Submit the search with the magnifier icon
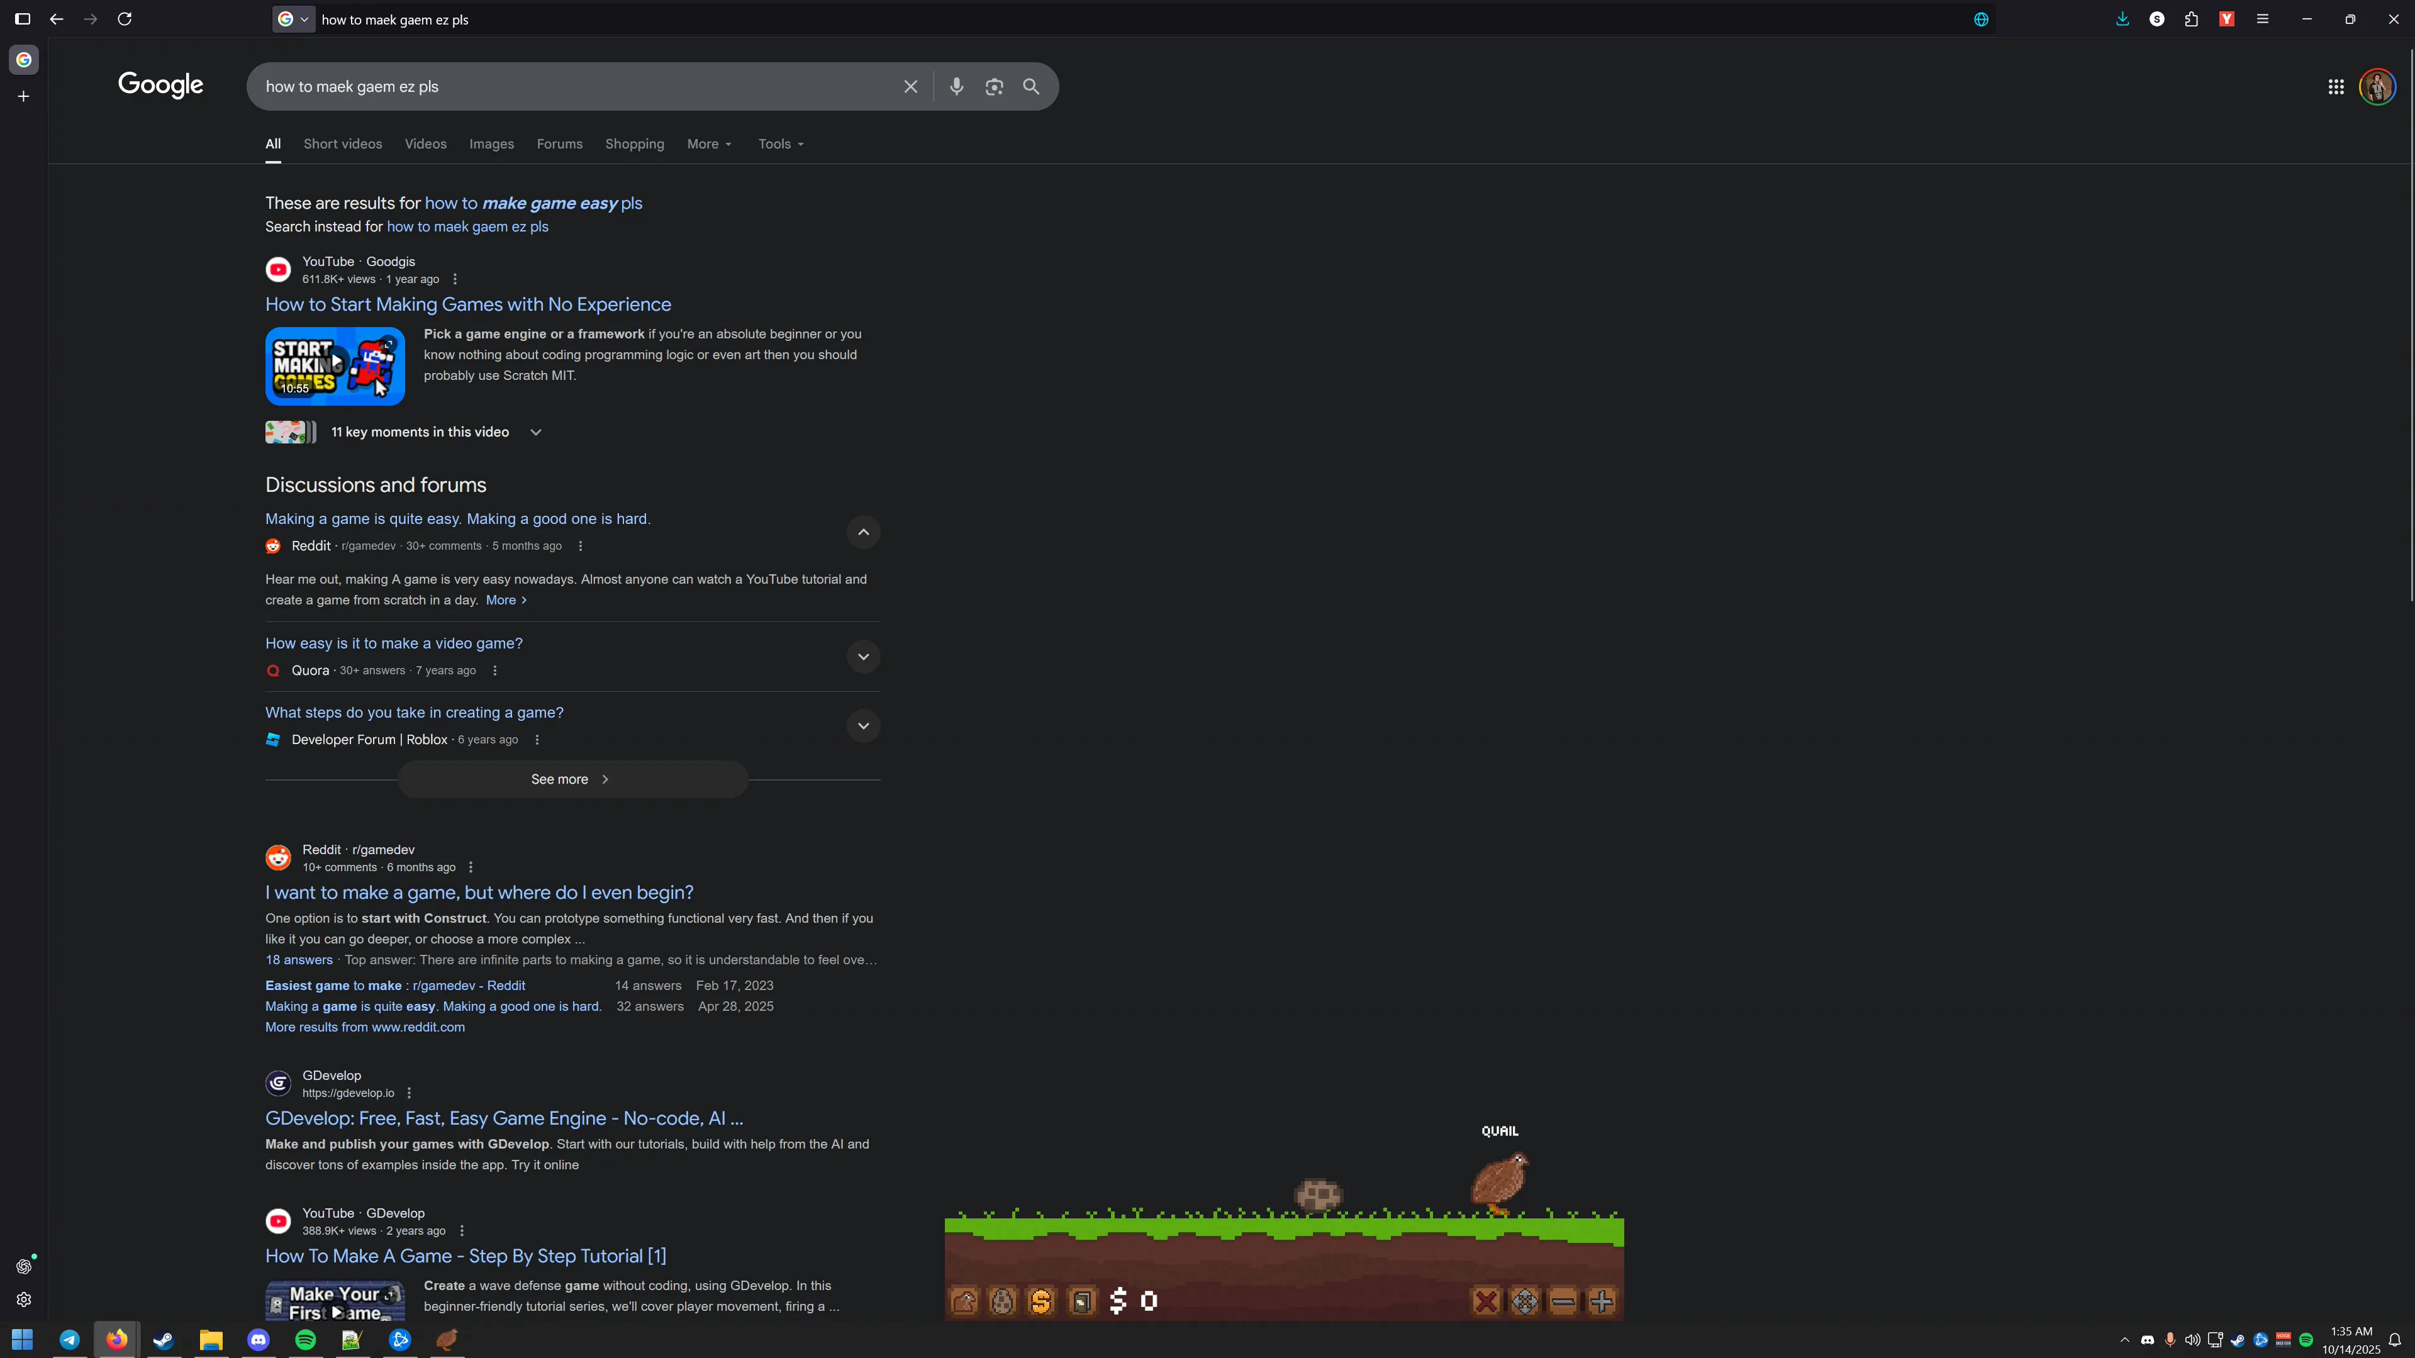This screenshot has height=1358, width=2415. coord(1031,86)
